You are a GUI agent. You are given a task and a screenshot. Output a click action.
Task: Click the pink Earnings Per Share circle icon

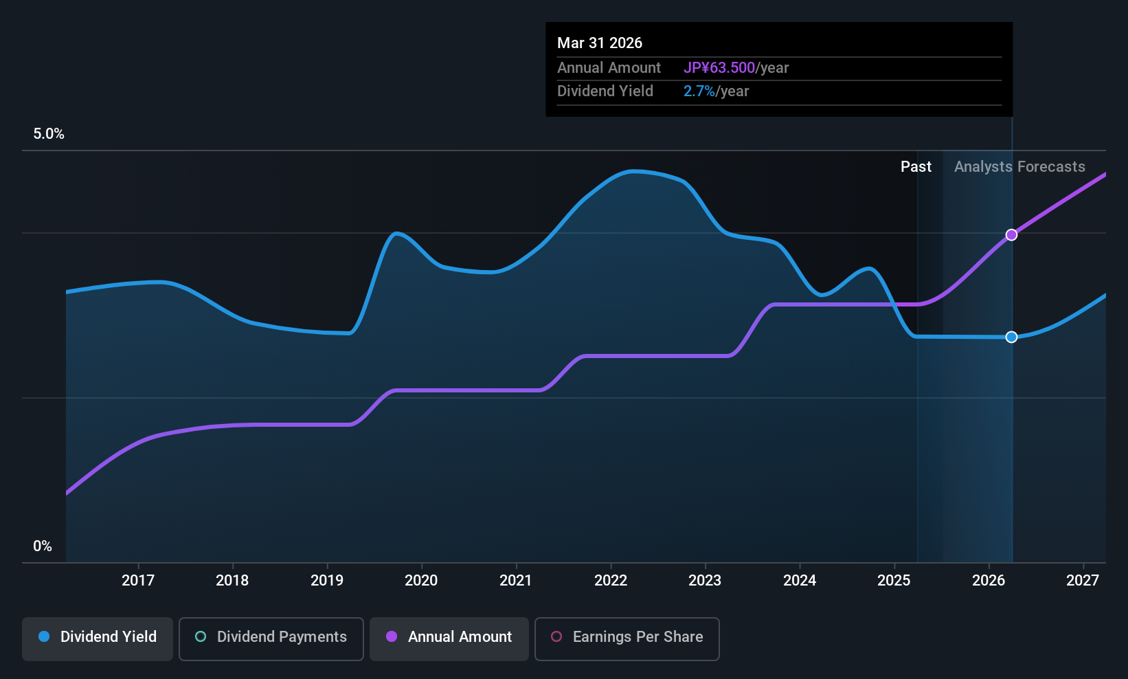(x=556, y=636)
